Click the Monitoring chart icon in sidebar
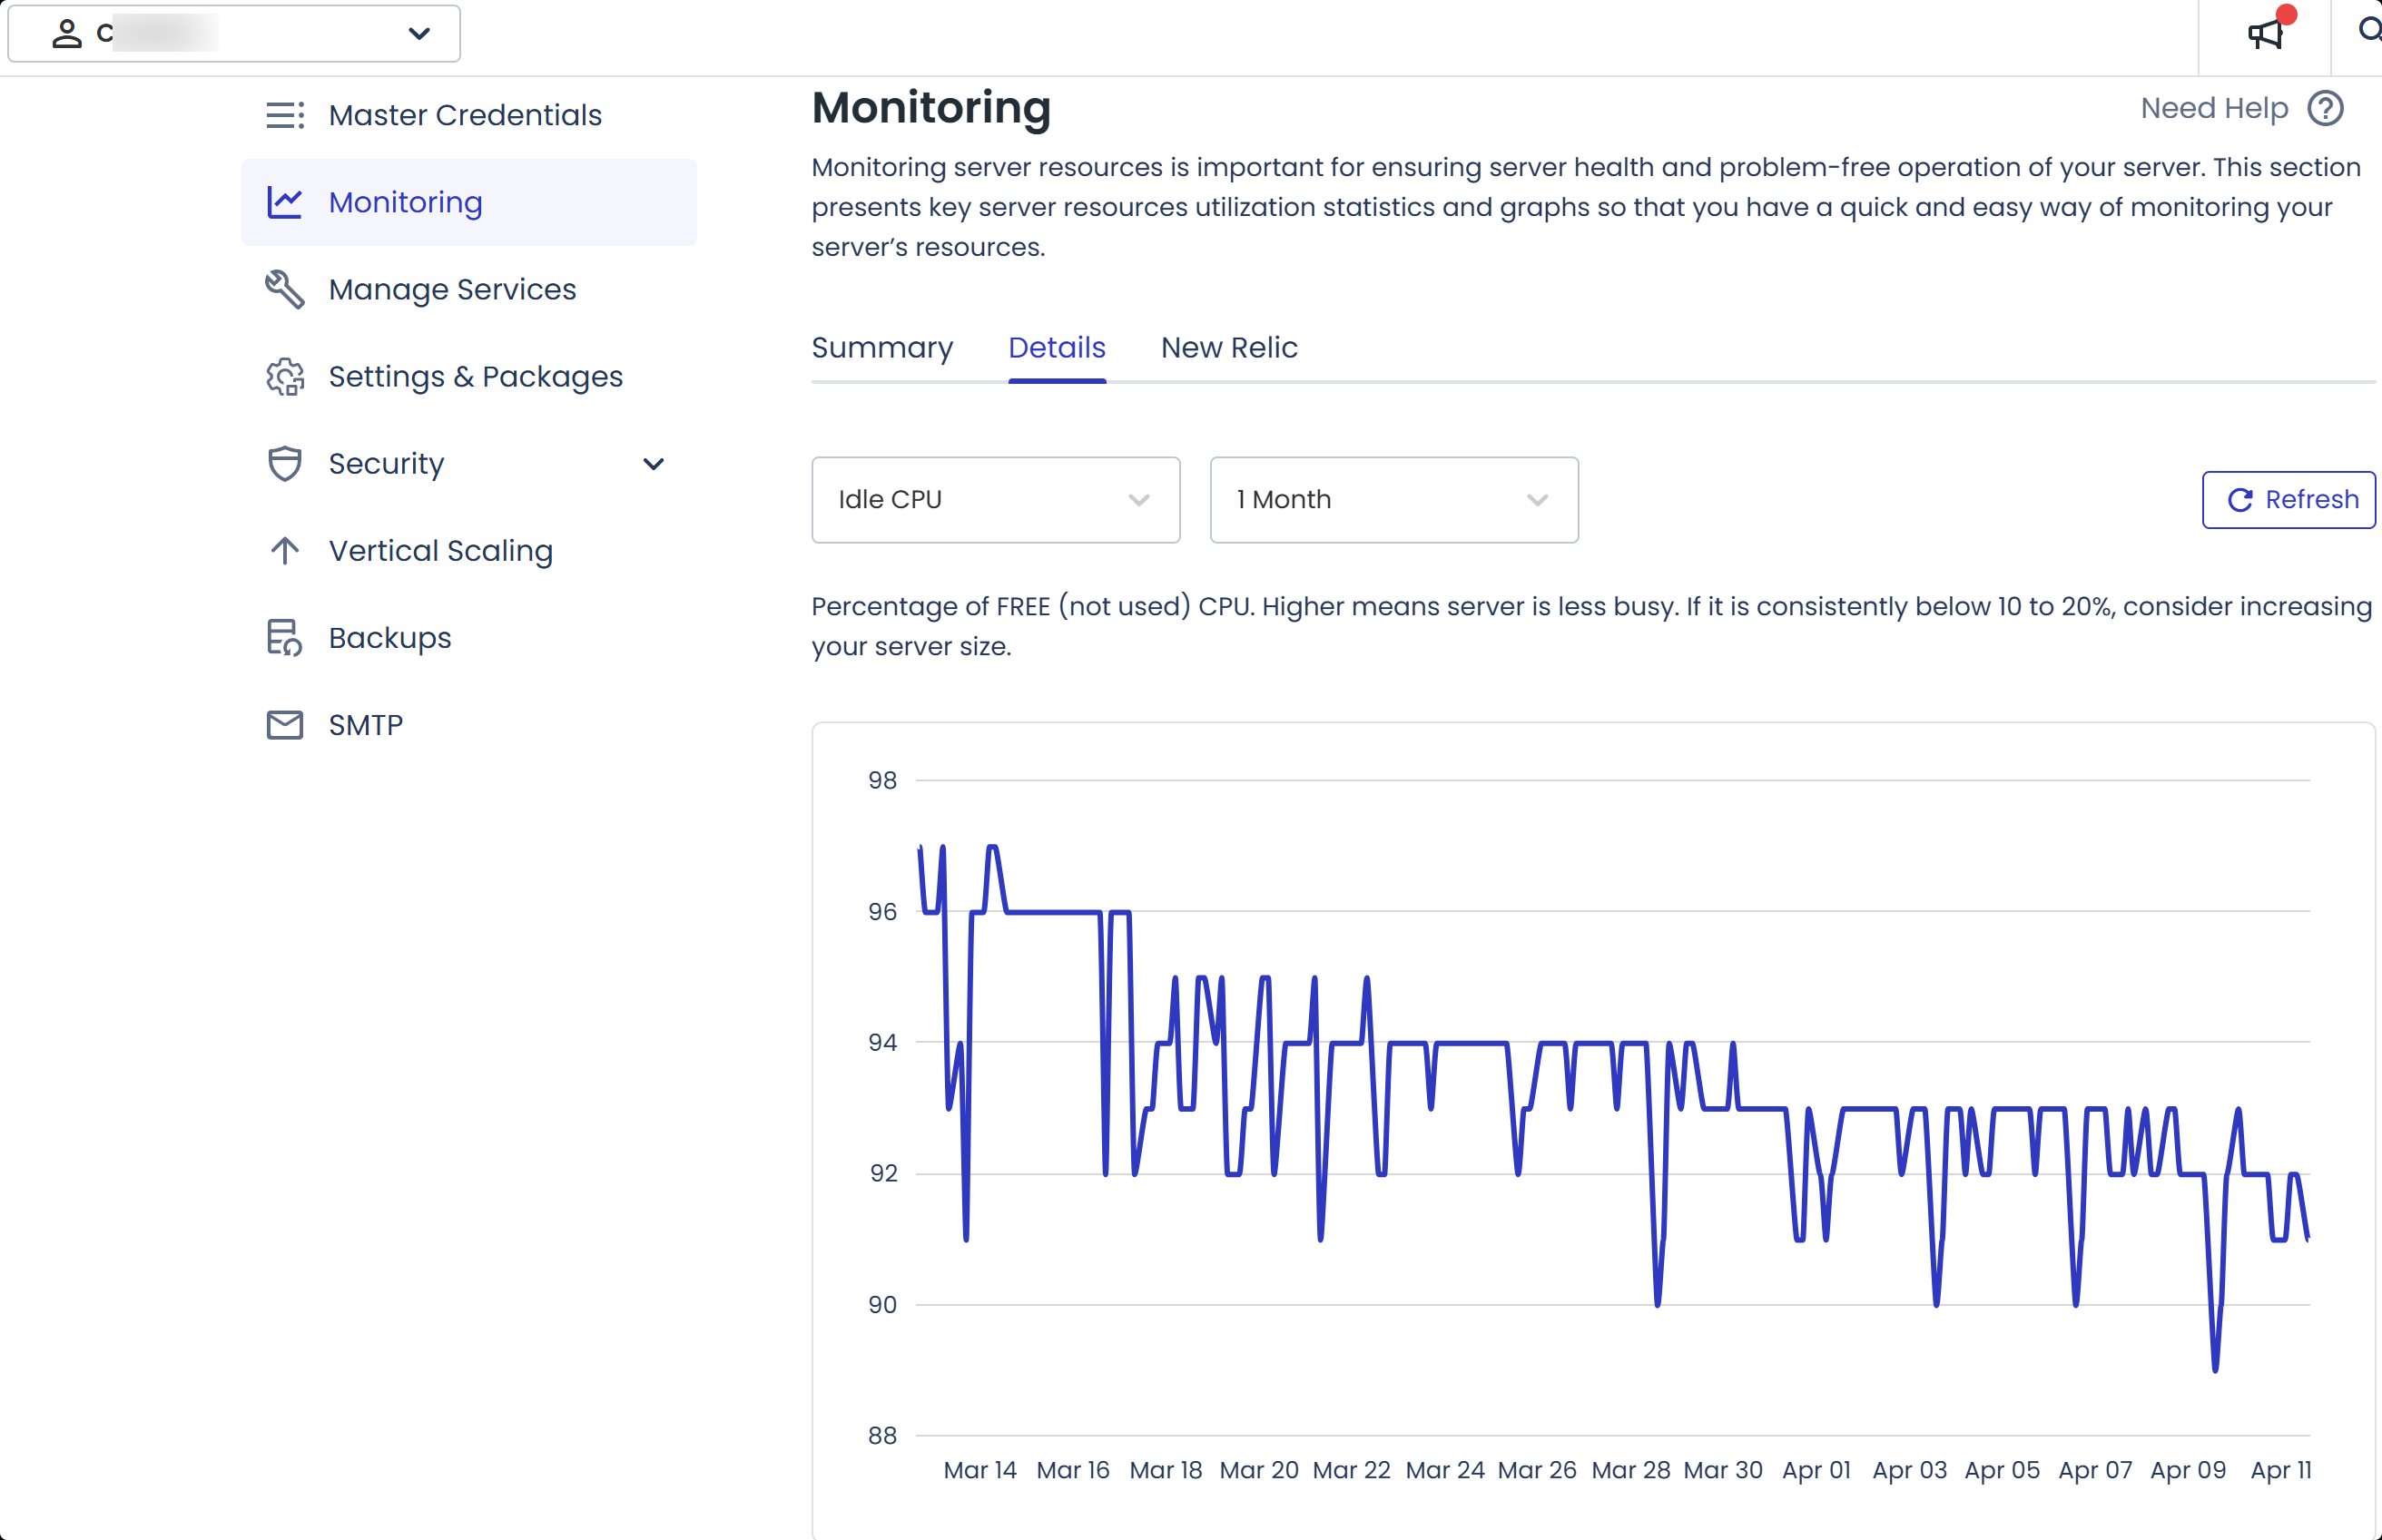Viewport: 2382px width, 1540px height. 285,202
